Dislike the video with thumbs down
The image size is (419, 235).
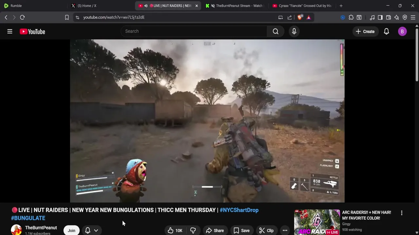click(193, 230)
